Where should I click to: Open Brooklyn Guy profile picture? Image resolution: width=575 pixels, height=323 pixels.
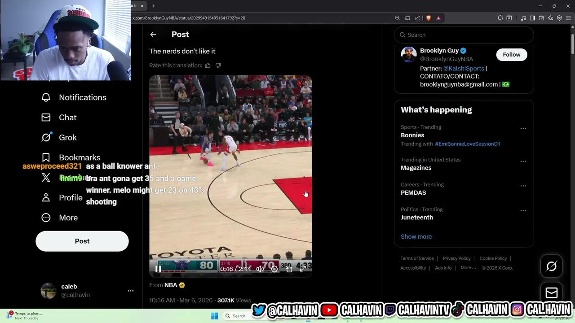409,55
